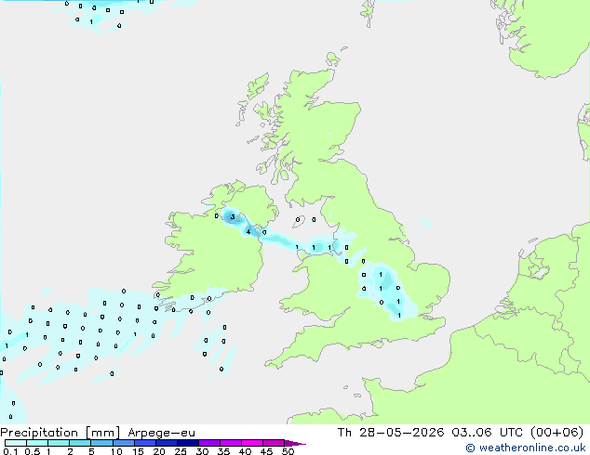Viewport: 590px width, 455px height.
Task: Click the 'Arpege-eu' model name
Action: tap(161, 434)
